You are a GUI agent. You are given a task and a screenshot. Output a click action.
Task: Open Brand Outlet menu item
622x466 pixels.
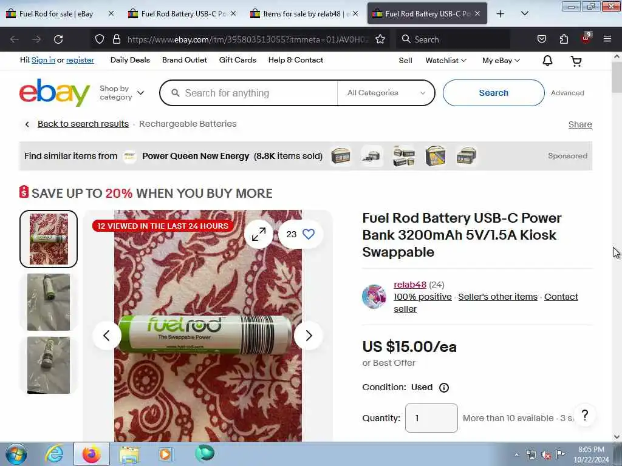[185, 60]
